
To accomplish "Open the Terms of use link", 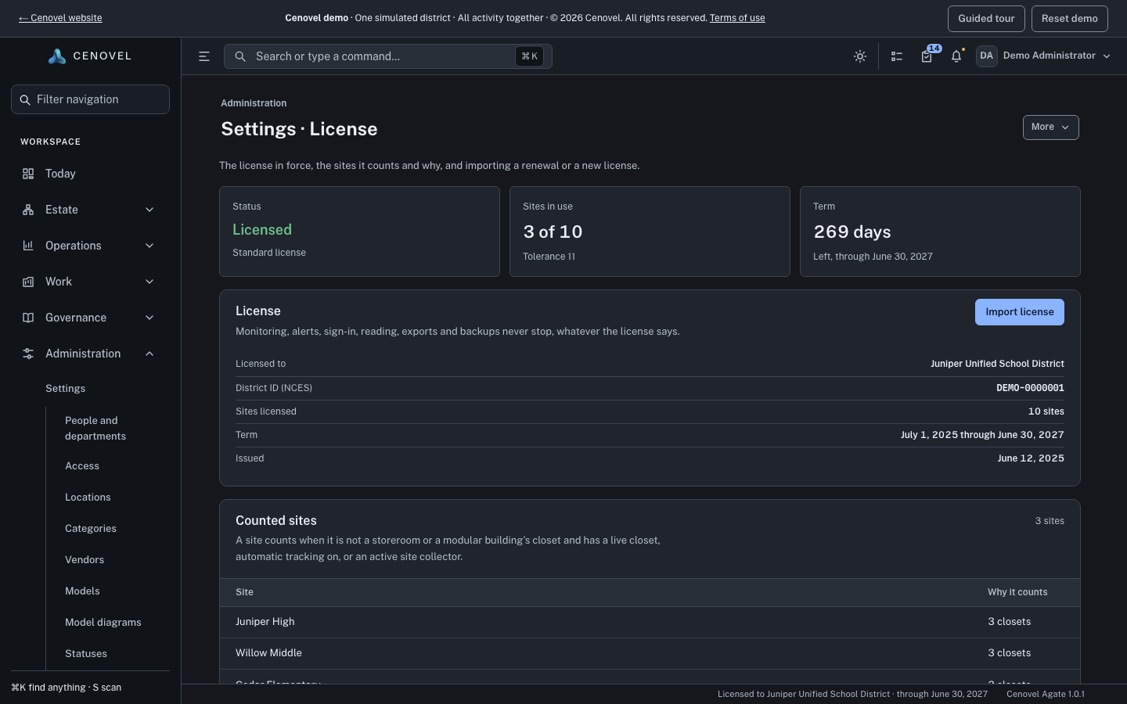I will click(737, 18).
